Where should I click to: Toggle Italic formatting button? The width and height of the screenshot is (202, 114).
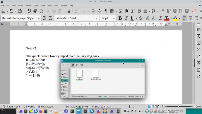[x=126, y=18]
